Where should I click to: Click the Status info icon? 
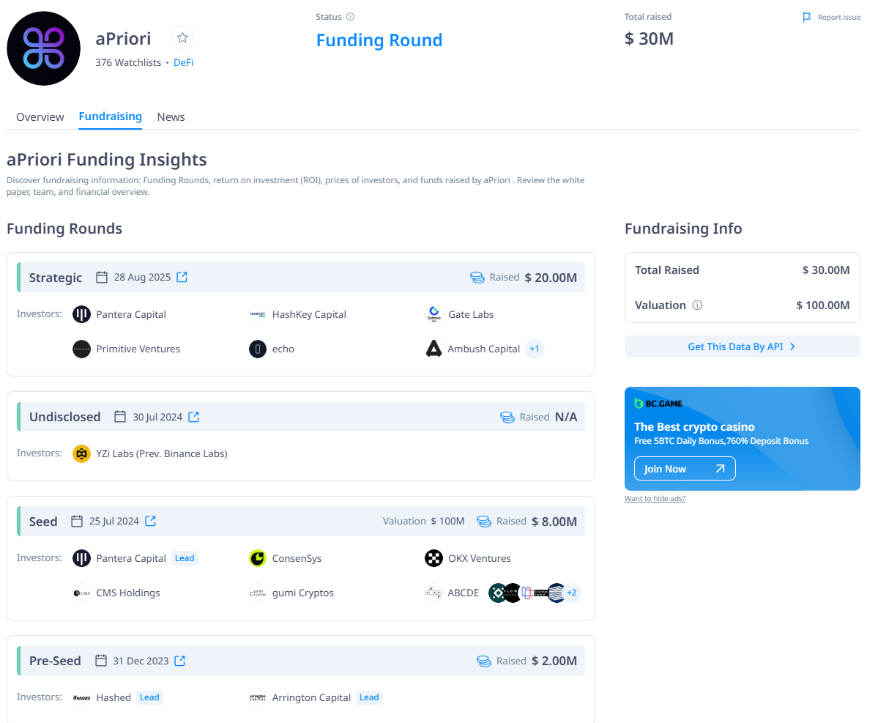tap(351, 17)
